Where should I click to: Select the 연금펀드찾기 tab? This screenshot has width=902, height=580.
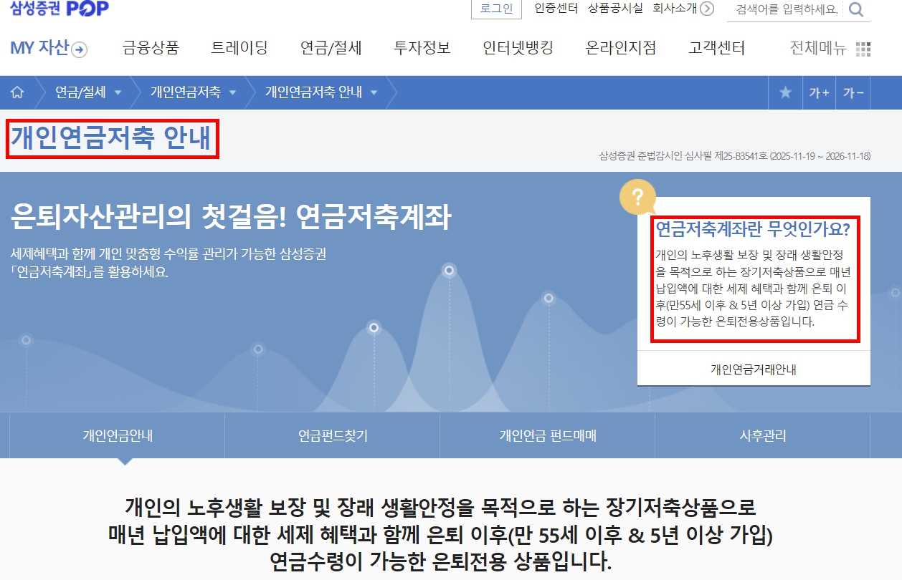333,435
